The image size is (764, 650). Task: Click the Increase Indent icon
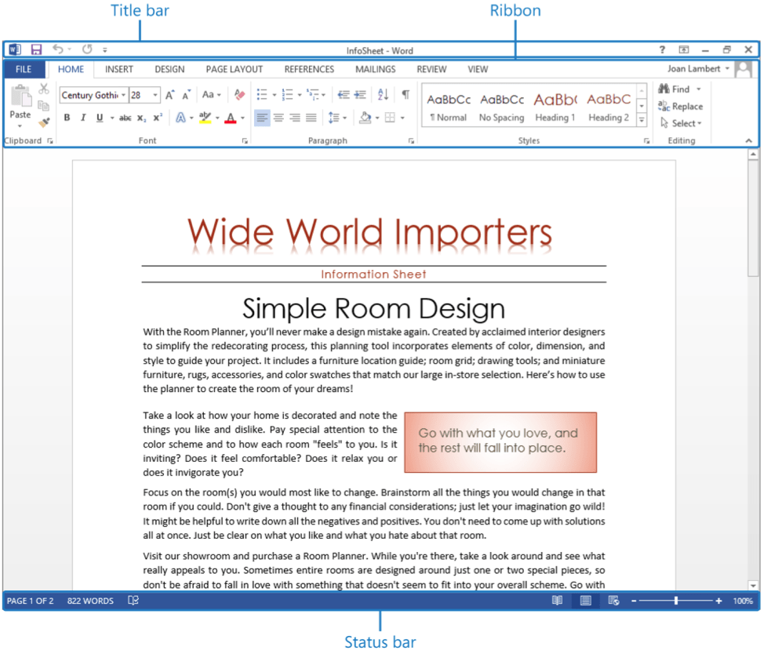pos(360,95)
